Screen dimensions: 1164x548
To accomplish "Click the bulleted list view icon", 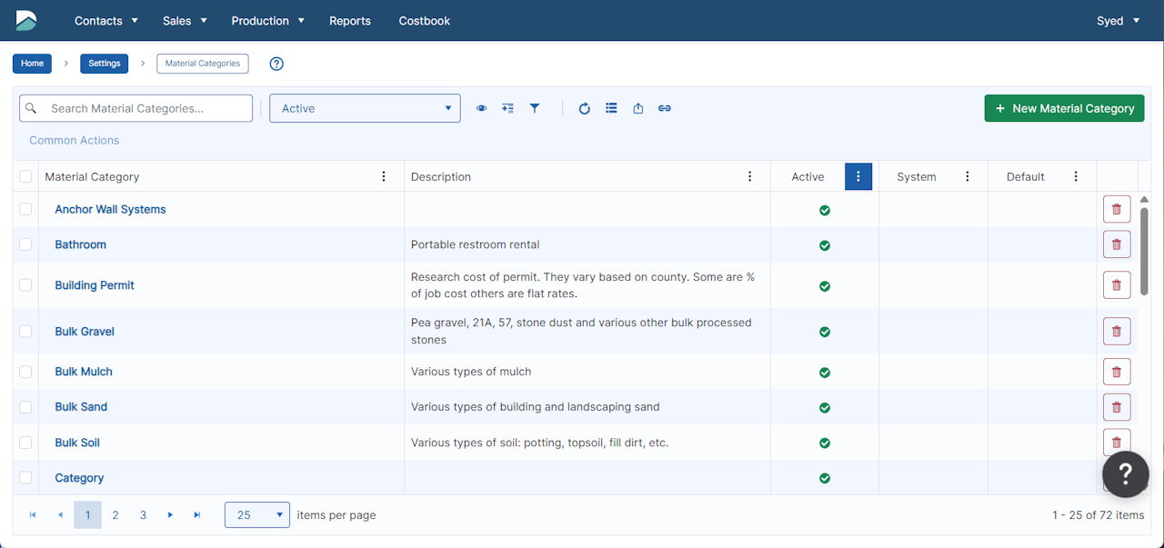I will [611, 108].
